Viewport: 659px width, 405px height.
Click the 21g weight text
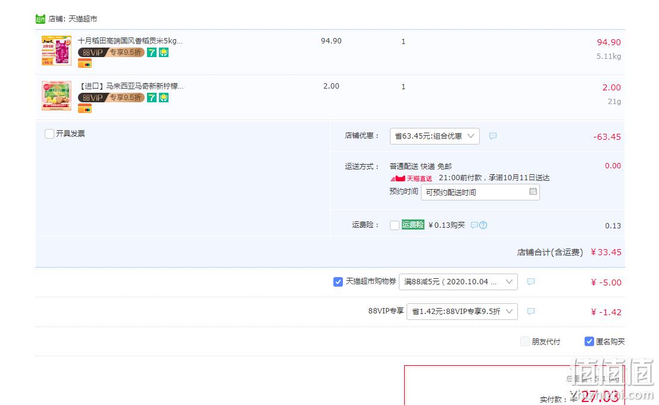tap(614, 102)
